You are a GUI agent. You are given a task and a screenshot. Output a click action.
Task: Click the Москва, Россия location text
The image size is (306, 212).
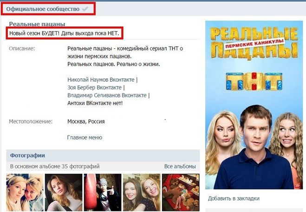(x=86, y=121)
